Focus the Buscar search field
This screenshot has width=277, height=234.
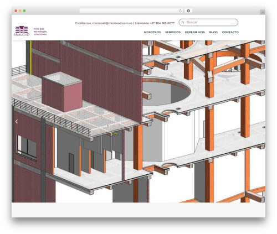(x=208, y=22)
